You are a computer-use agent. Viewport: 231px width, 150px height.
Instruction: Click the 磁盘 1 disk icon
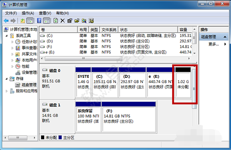(45, 104)
